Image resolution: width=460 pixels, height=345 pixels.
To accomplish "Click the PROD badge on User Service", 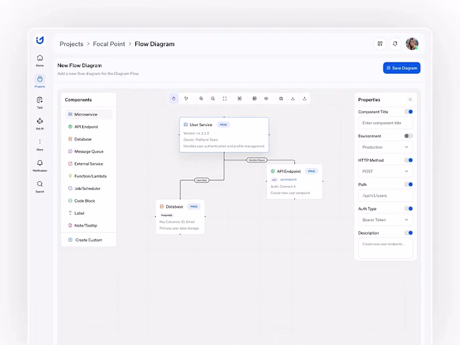I will click(223, 125).
